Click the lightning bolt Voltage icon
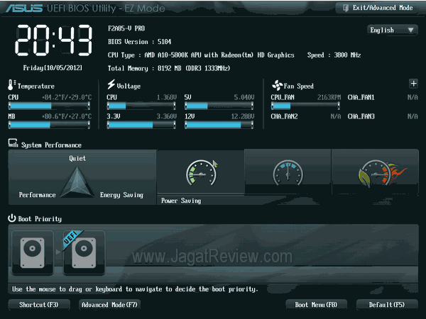Image resolution: width=426 pixels, height=319 pixels. [111, 84]
